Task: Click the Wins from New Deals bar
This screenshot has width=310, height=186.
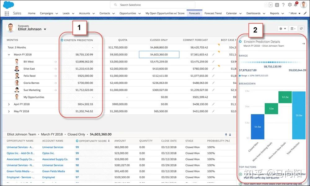Action: 285,97
